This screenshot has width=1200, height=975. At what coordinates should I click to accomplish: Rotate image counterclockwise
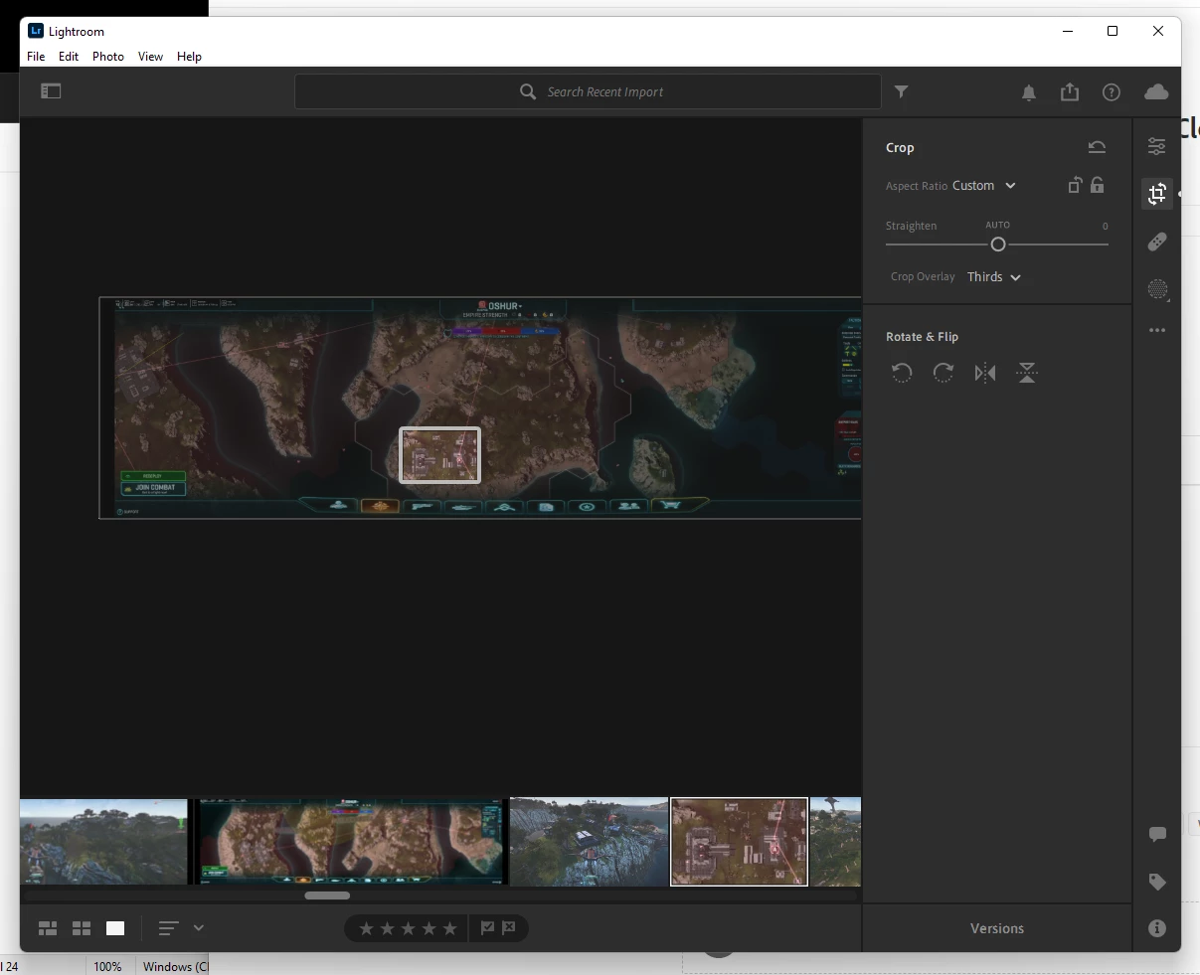point(902,373)
